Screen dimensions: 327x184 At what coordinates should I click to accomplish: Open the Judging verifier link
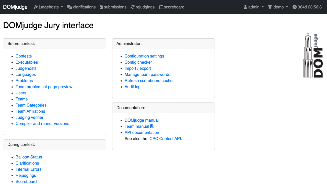point(29,118)
